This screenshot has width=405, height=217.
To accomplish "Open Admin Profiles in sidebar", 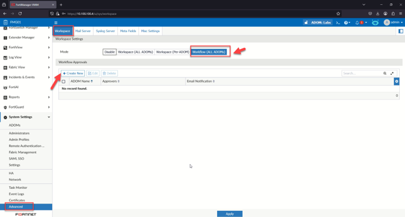I will 19,140.
